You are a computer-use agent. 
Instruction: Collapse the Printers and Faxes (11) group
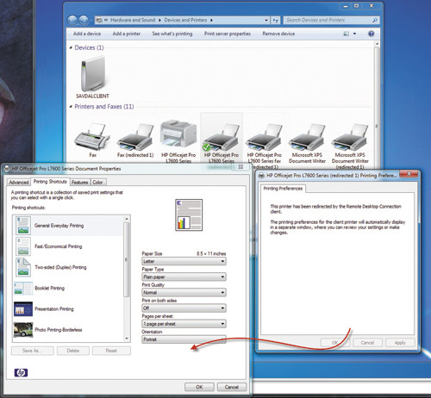(71, 107)
